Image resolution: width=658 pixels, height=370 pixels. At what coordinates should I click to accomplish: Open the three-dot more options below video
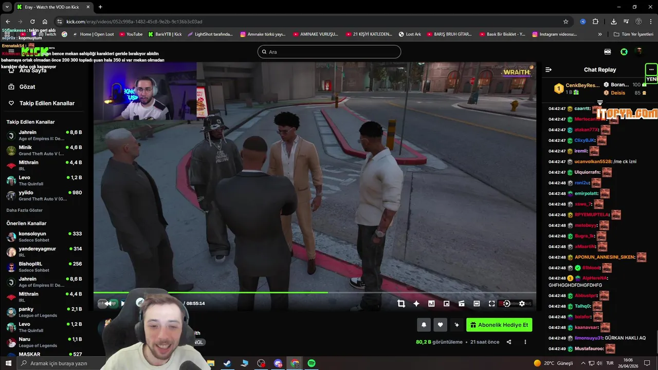525,342
